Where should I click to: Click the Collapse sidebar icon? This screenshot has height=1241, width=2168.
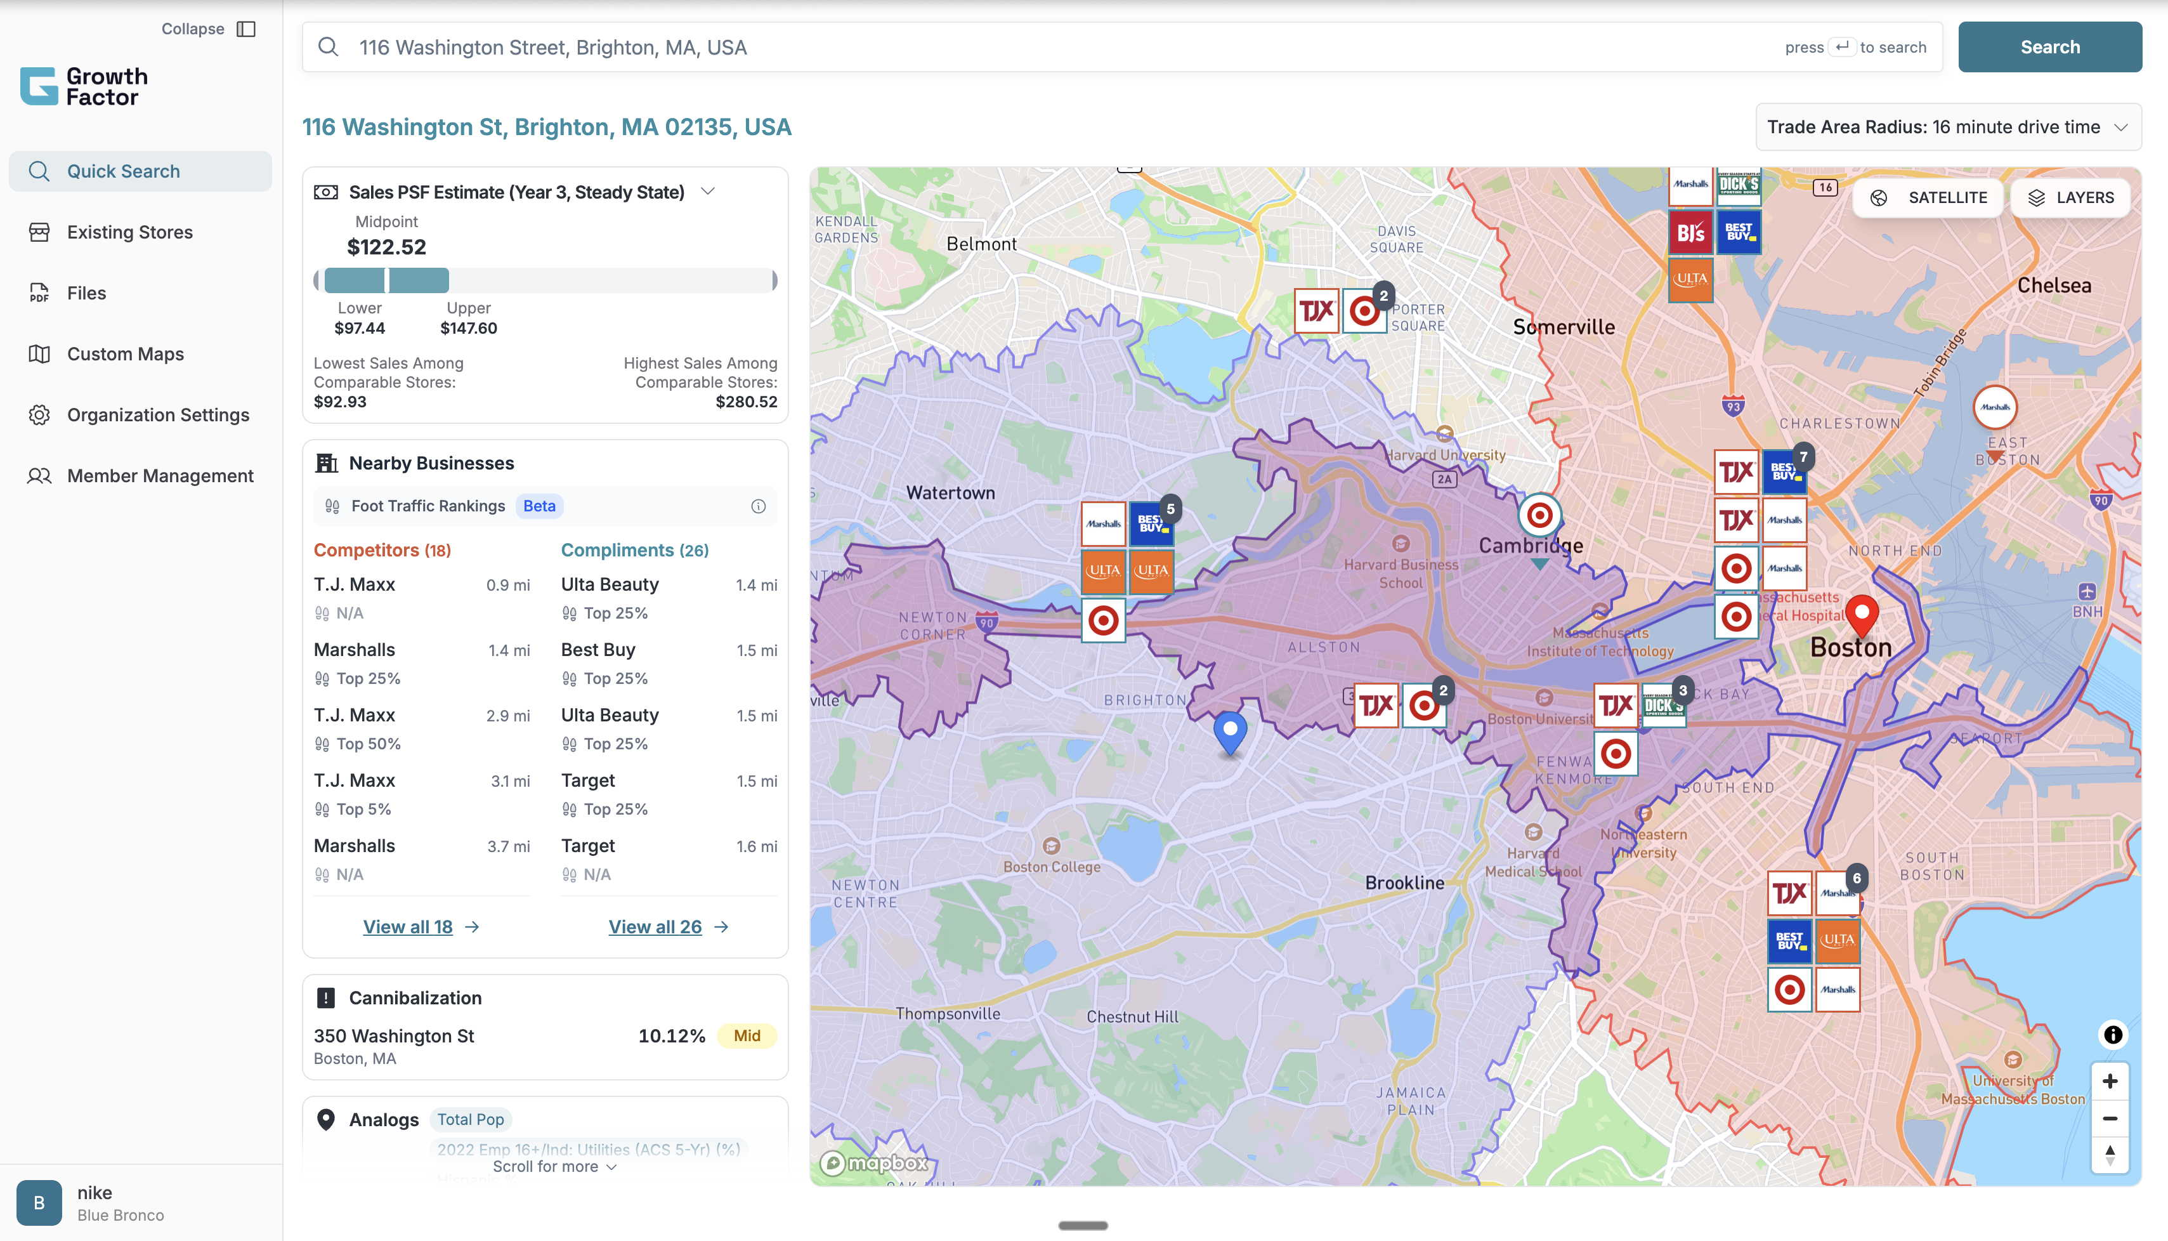pyautogui.click(x=246, y=29)
